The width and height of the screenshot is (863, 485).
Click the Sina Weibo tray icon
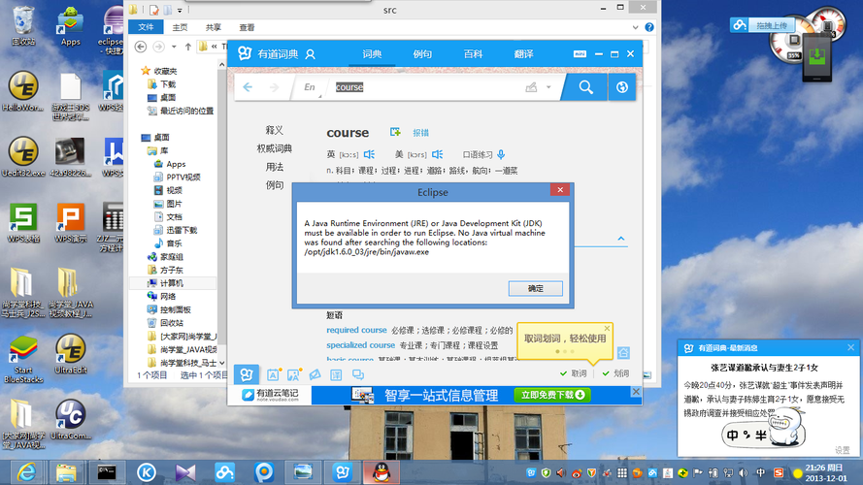(577, 473)
